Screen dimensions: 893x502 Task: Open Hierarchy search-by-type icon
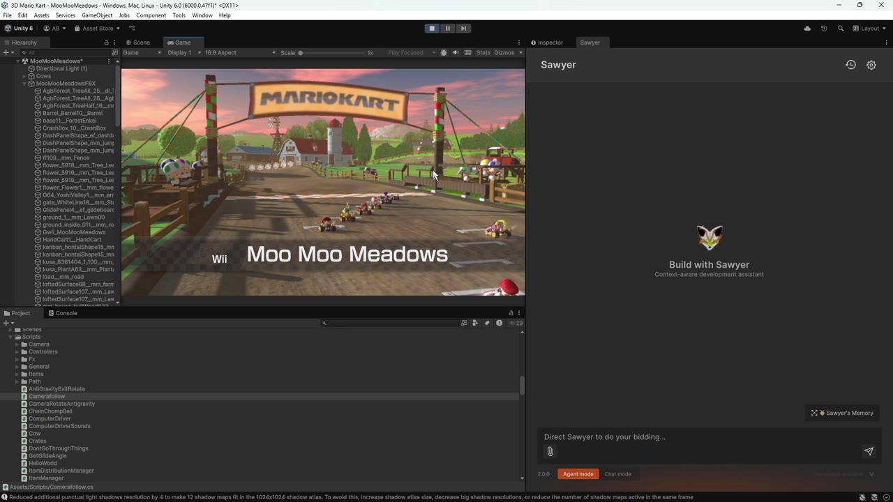[x=115, y=53]
